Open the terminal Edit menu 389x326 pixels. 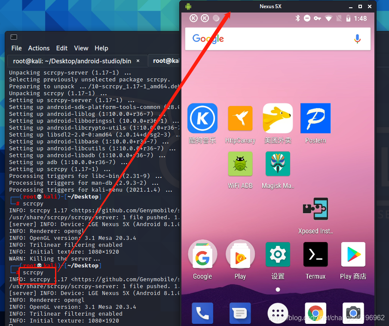[x=62, y=48]
